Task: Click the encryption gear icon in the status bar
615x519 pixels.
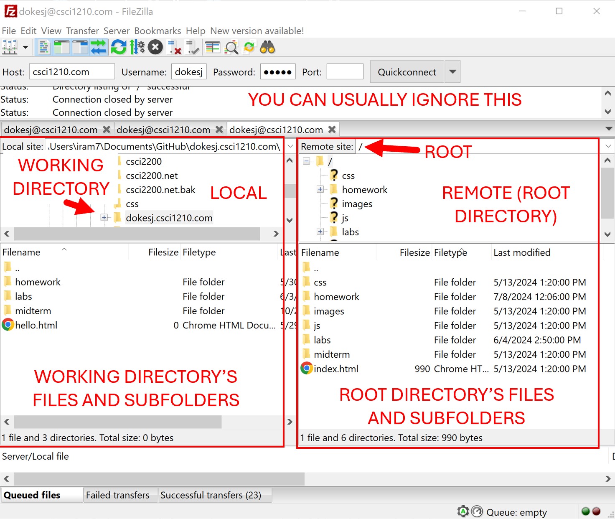Action: [463, 511]
